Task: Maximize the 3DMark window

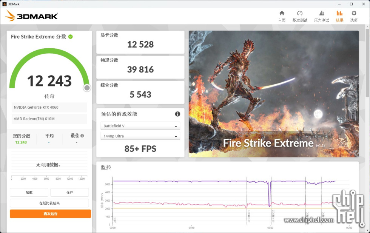Action: pyautogui.click(x=351, y=4)
